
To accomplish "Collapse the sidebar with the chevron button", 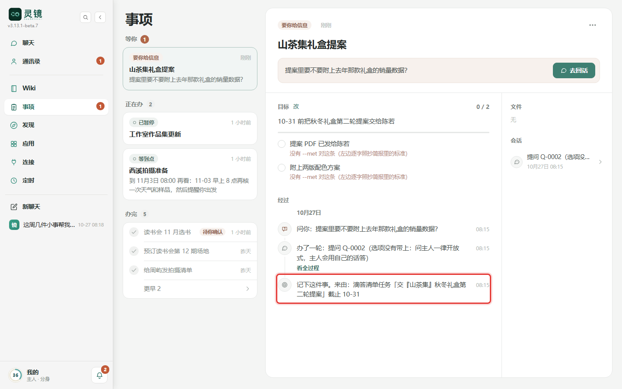I will tap(100, 17).
